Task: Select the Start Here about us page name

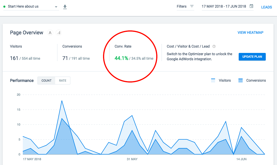Action: point(23,6)
